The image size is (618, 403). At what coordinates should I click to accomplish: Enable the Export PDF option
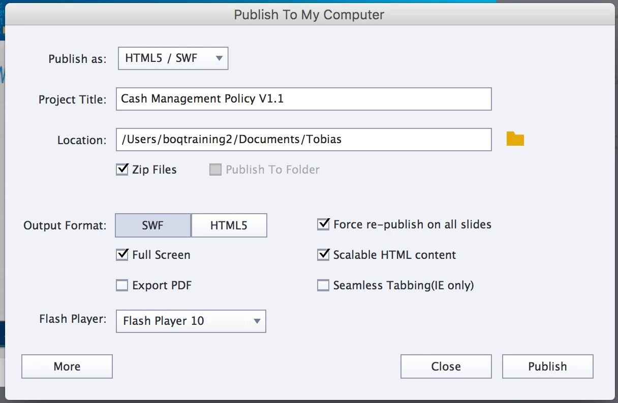click(122, 285)
